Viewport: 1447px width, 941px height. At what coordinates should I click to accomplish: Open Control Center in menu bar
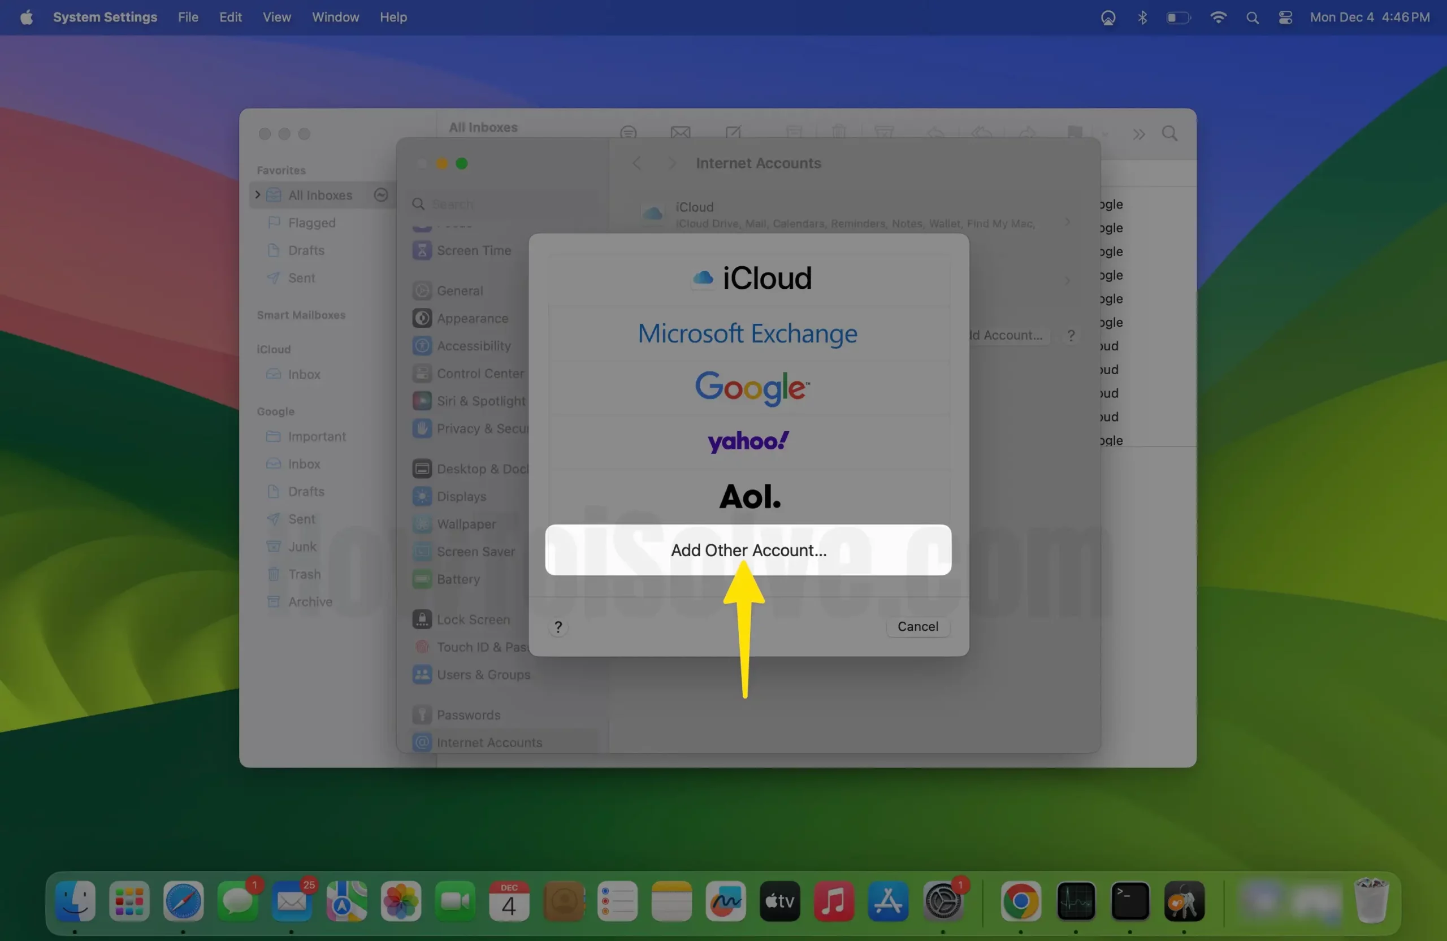click(1285, 17)
